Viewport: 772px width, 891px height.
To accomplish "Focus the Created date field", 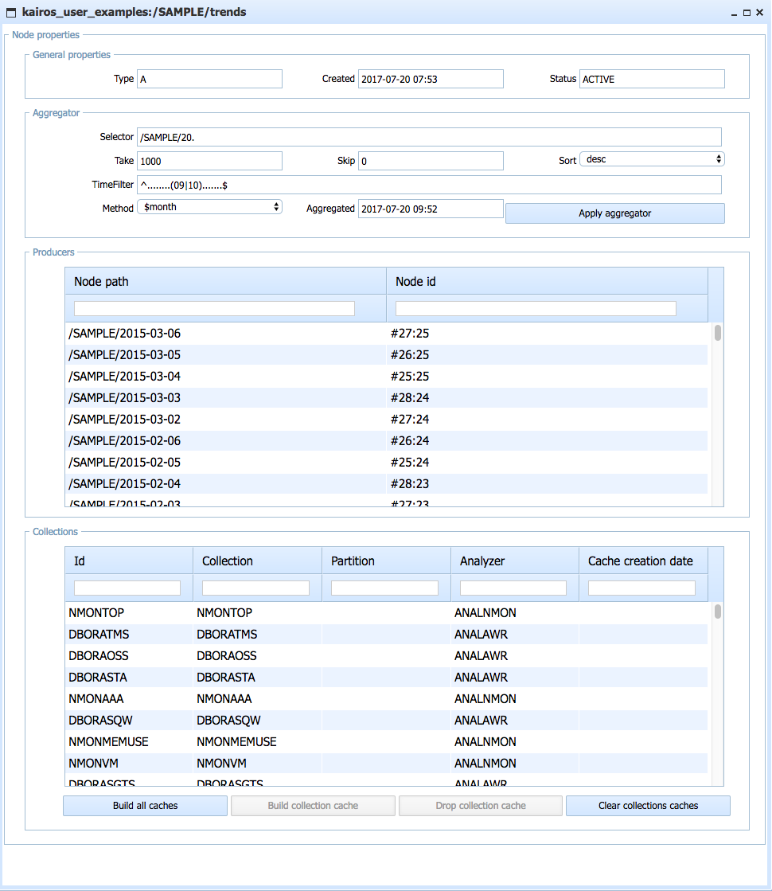I will click(x=431, y=79).
